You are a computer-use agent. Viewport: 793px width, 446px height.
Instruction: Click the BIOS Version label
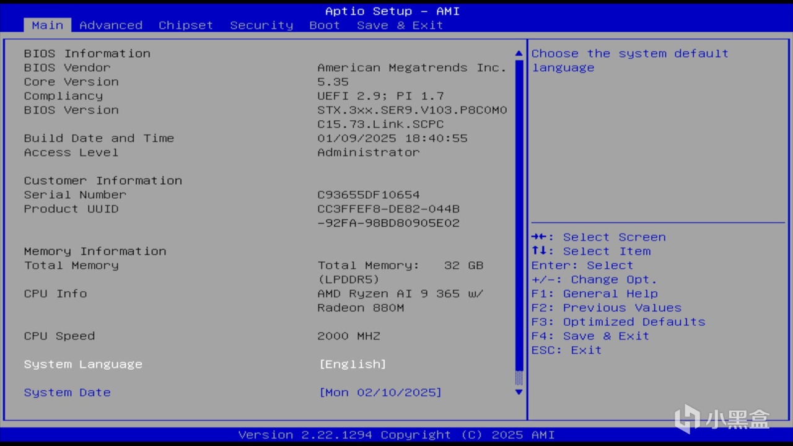71,110
